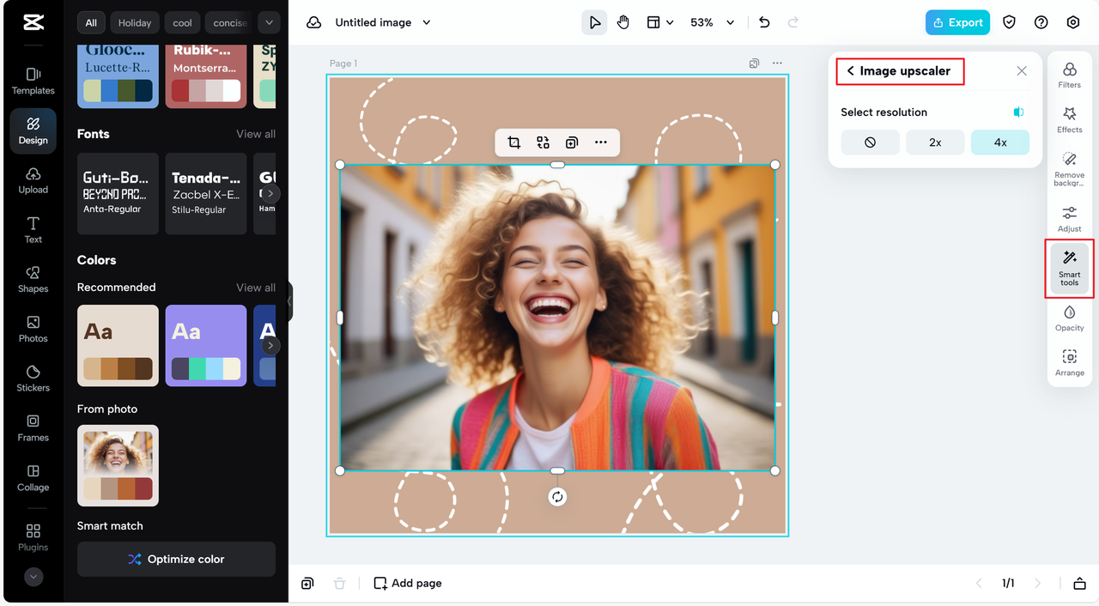
Task: Select 4x upscale resolution
Action: 1000,142
